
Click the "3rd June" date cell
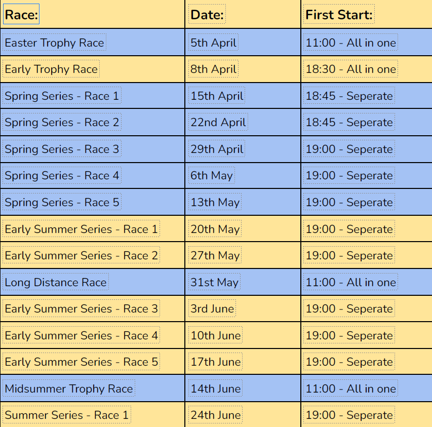(212, 309)
